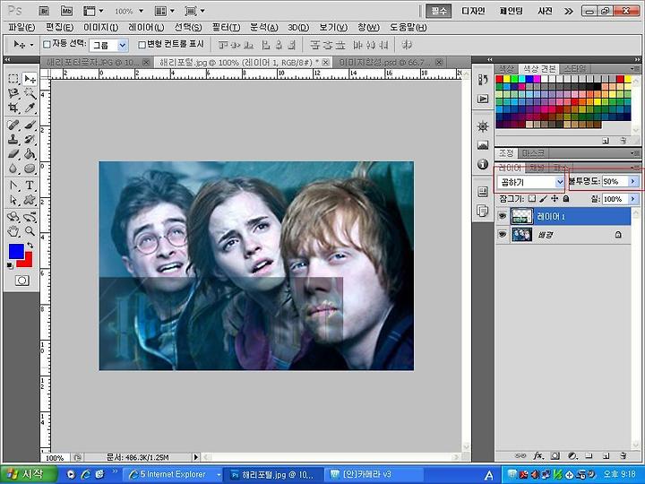
Task: Add a layer style with fx button
Action: click(538, 455)
